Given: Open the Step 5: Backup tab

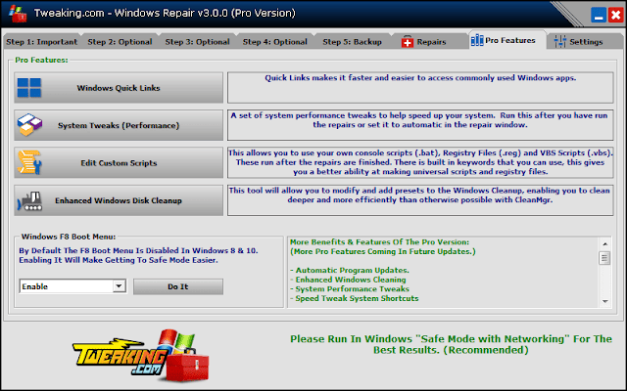Looking at the screenshot, I should point(353,42).
